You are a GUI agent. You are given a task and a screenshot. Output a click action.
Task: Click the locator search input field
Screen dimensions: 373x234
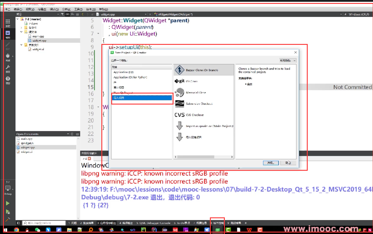44,223
